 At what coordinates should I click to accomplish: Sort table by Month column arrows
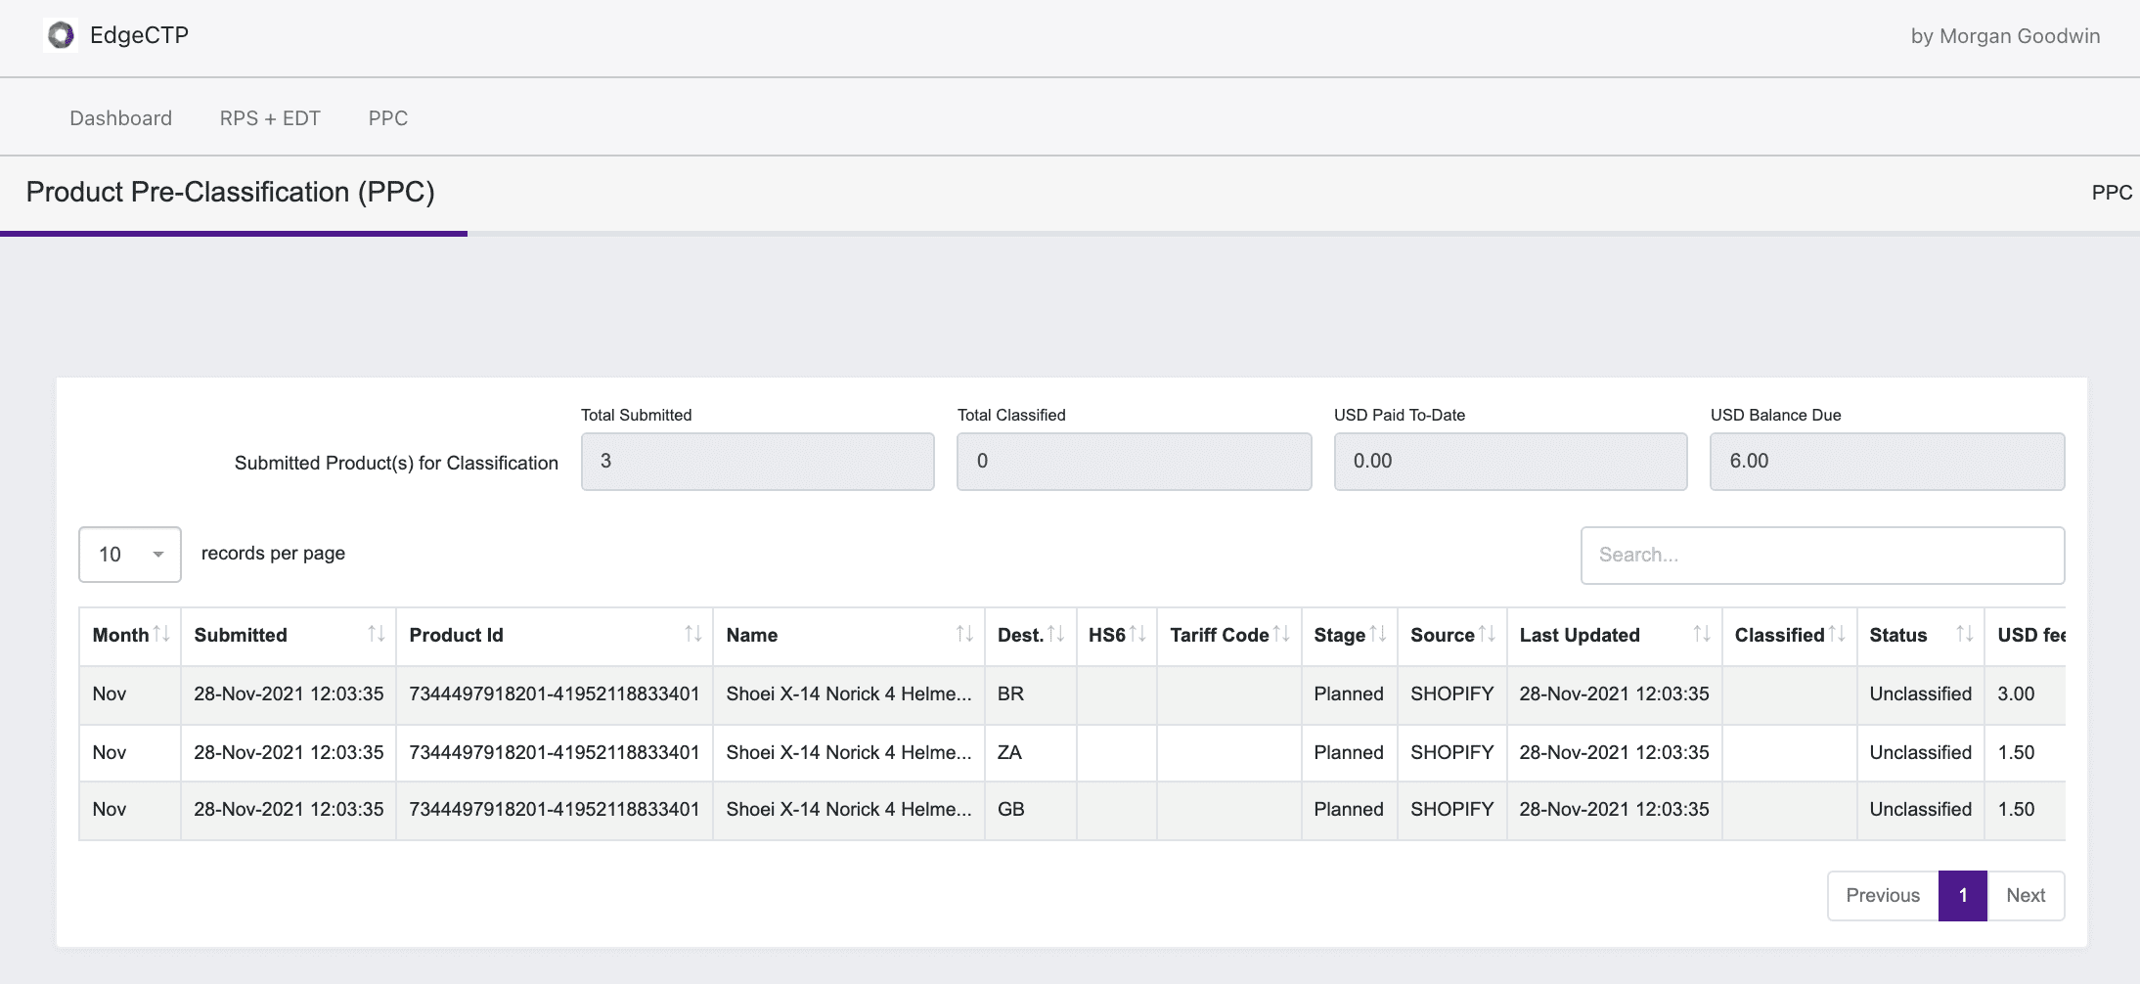[x=161, y=634]
